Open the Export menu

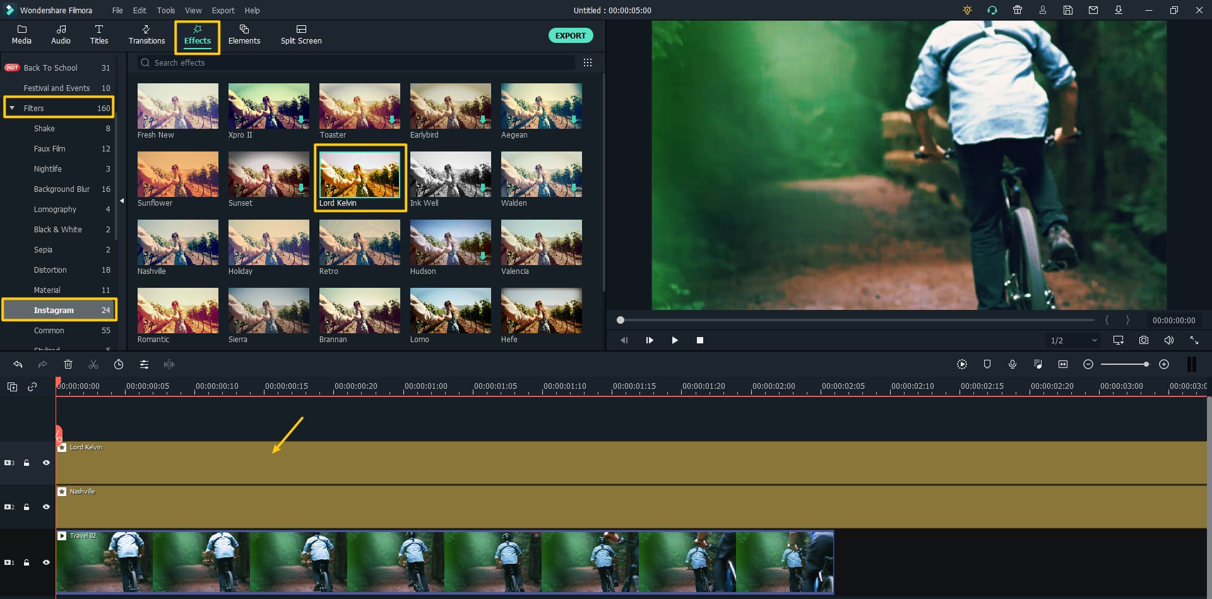[x=223, y=10]
